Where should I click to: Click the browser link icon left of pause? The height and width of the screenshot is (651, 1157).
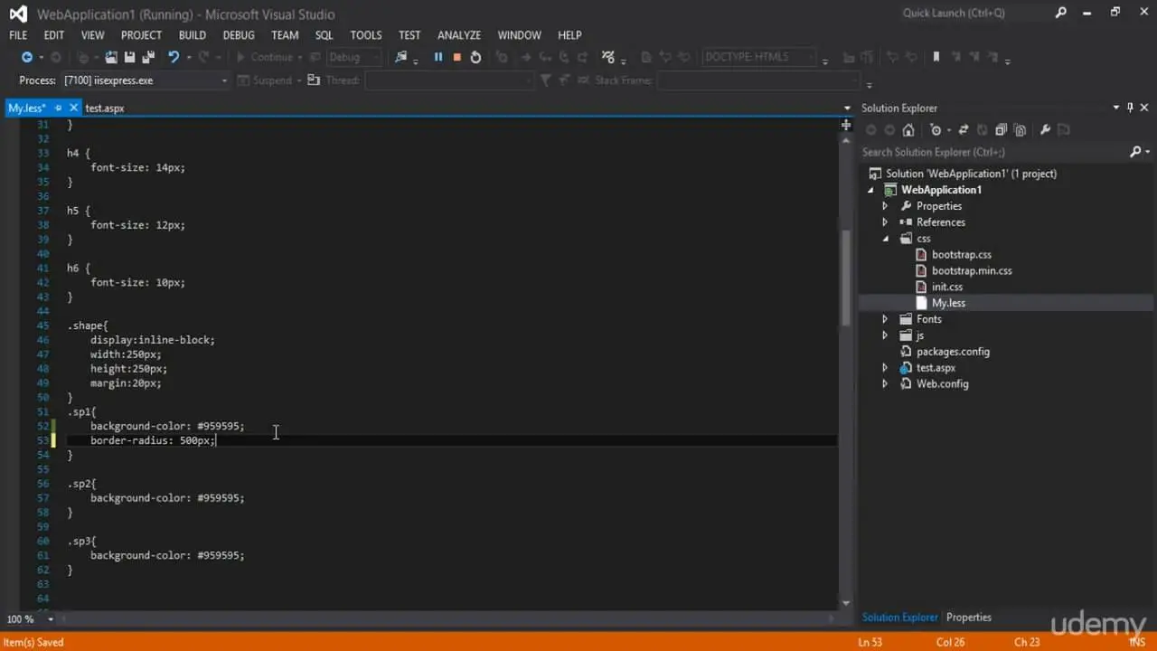click(x=401, y=57)
